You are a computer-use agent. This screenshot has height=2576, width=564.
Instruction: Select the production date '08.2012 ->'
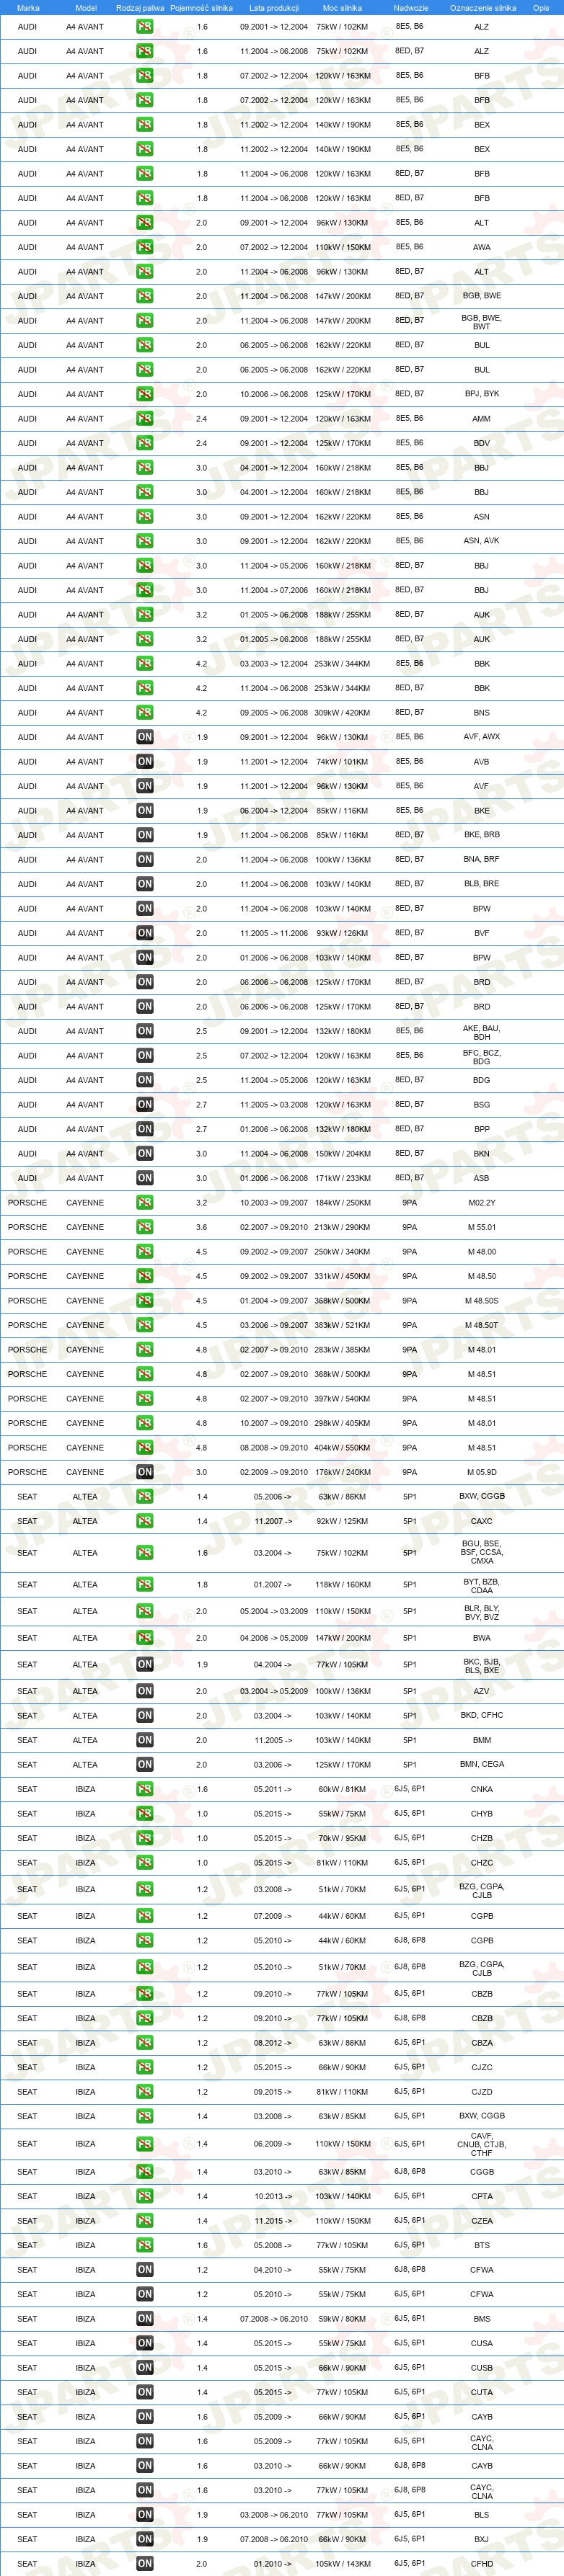(273, 2043)
